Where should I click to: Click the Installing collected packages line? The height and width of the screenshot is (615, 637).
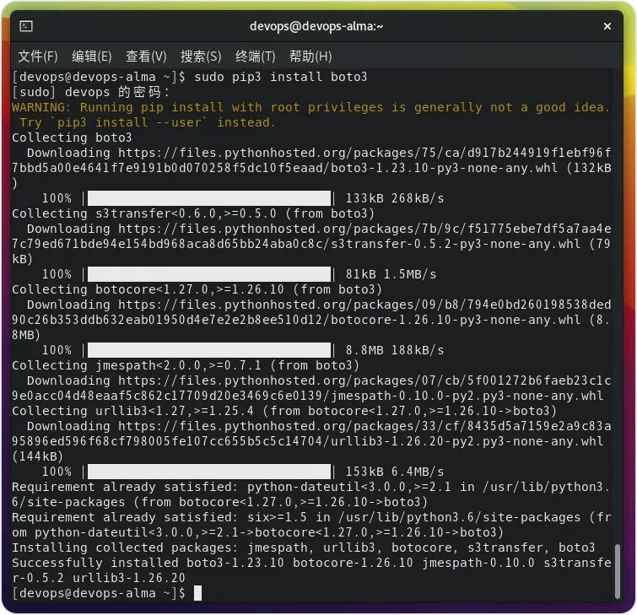304,548
